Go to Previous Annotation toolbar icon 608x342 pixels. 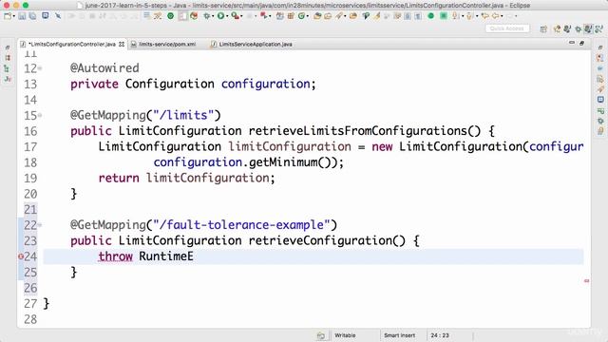tap(468, 16)
